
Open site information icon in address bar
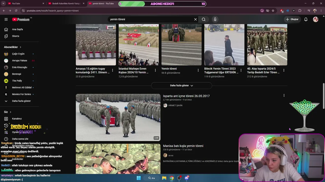[23, 11]
